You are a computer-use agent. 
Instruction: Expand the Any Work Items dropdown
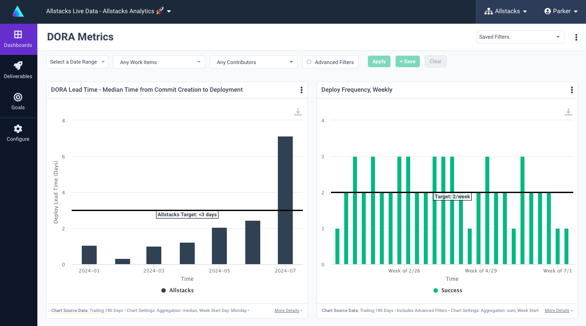[159, 62]
